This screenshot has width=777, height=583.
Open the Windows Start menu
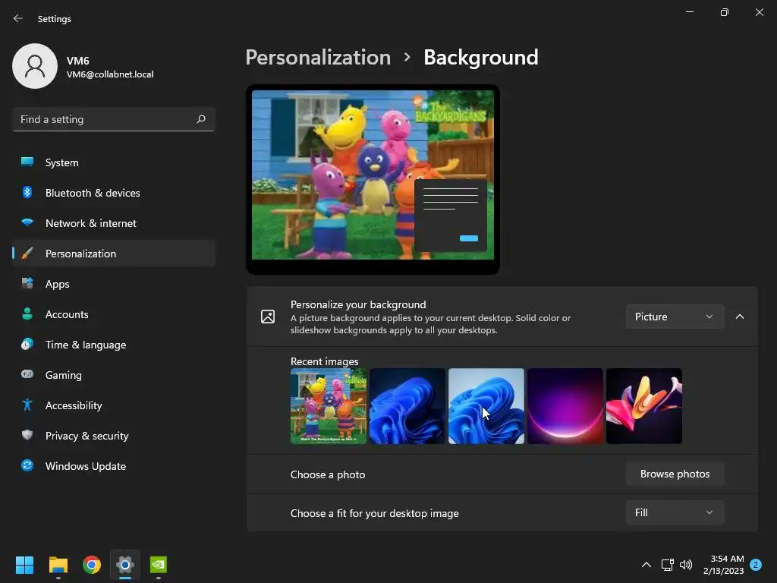[x=24, y=565]
